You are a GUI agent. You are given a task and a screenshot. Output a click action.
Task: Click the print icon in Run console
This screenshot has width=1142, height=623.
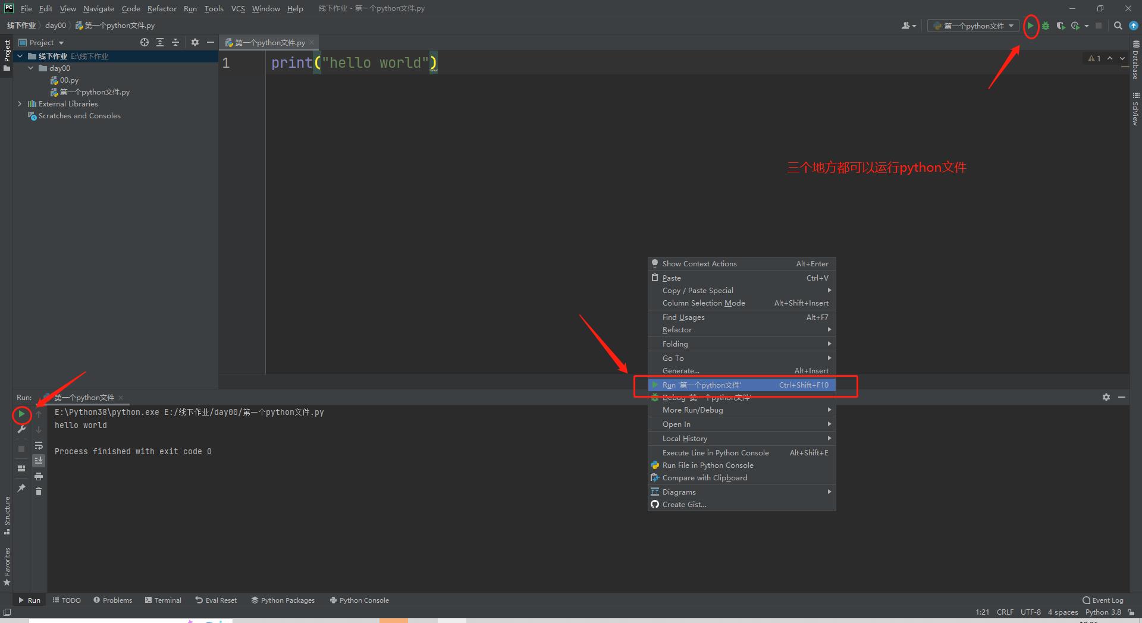(39, 476)
